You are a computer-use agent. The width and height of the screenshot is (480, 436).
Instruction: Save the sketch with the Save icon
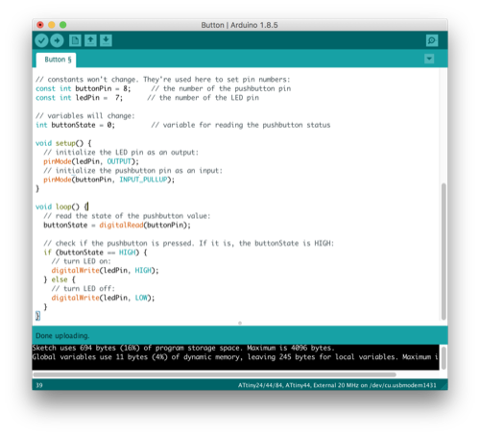[x=106, y=40]
